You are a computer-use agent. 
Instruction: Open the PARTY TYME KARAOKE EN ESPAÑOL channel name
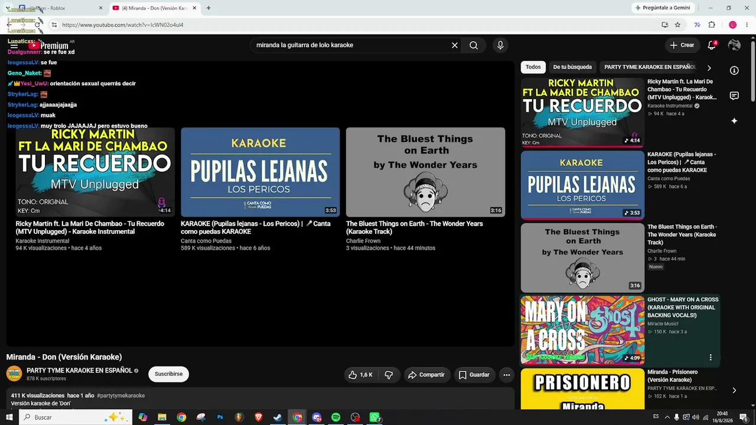(x=79, y=371)
